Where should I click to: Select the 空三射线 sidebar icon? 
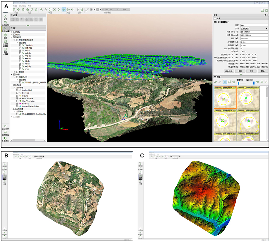[x=5, y=29]
